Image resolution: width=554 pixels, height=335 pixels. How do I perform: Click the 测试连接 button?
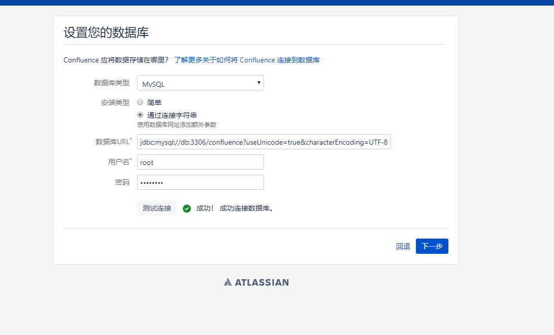[157, 208]
